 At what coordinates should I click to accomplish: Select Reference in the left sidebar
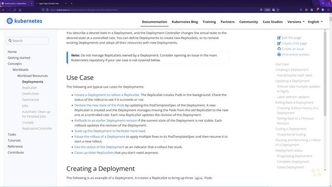tap(15, 146)
